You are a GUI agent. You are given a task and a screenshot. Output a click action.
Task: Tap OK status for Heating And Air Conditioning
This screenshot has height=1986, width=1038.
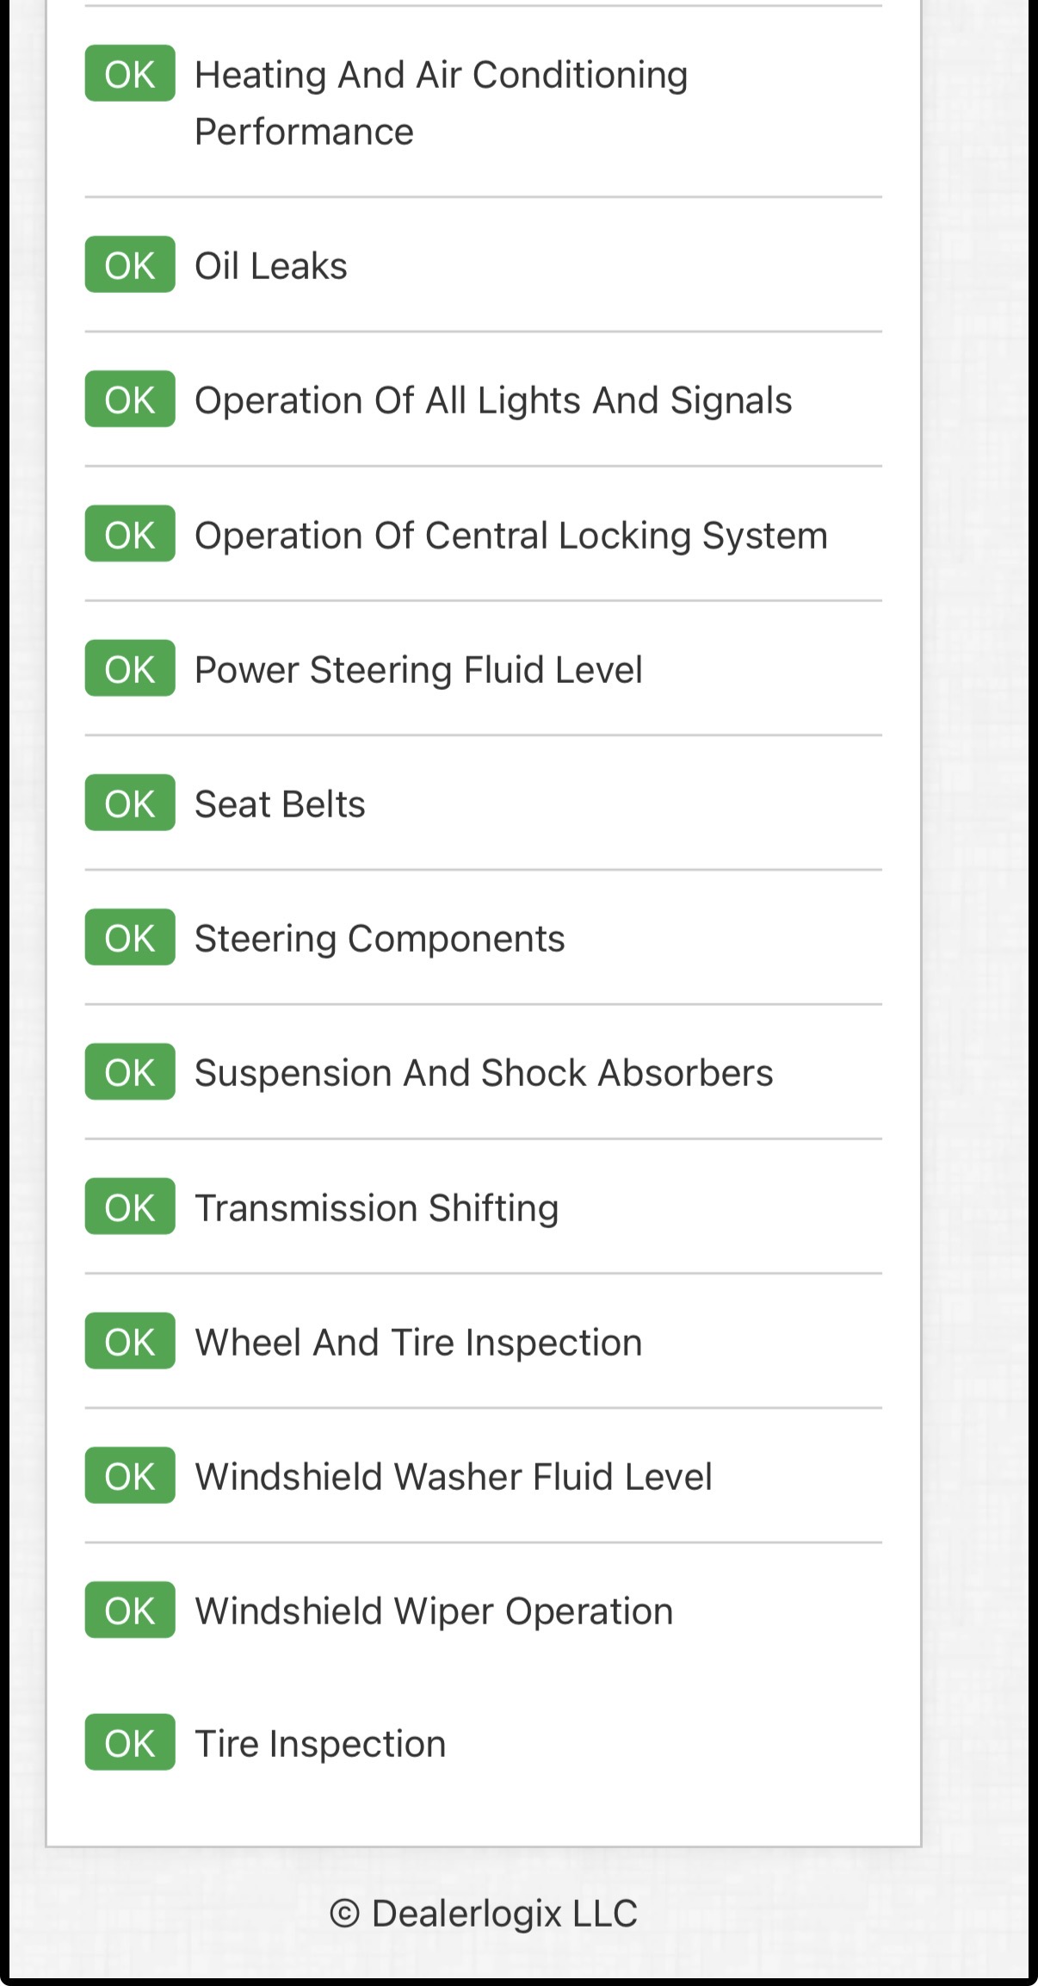[x=130, y=74]
